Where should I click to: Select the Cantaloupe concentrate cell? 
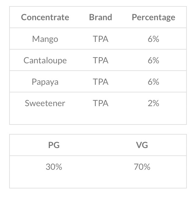point(45,60)
